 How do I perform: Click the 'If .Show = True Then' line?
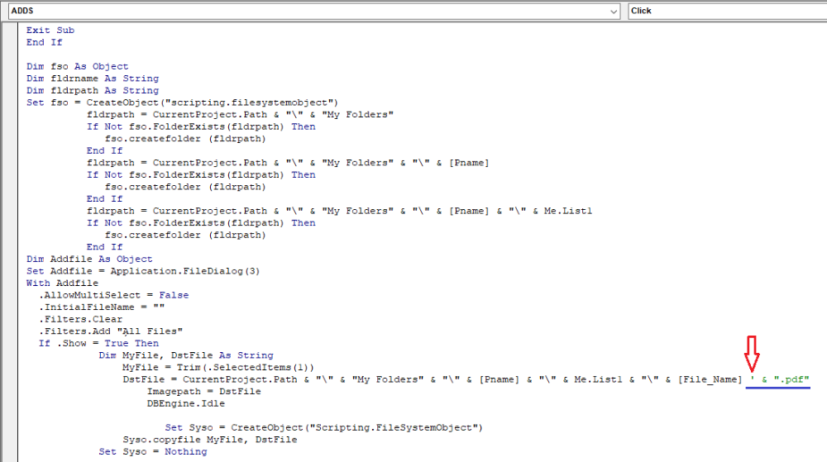(x=98, y=344)
